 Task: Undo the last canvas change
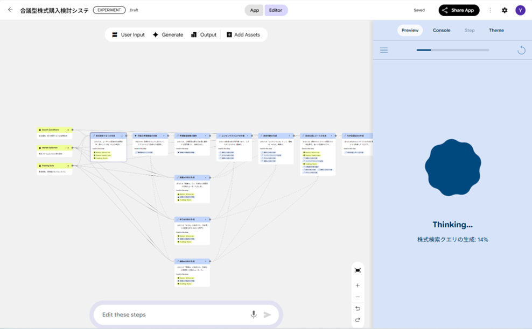click(358, 309)
